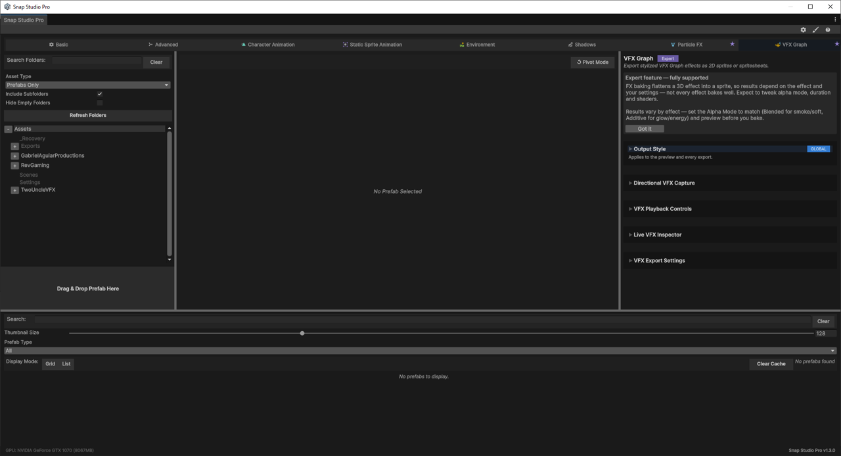Dismiss the notice with Got It
This screenshot has height=456, width=841.
click(x=645, y=129)
